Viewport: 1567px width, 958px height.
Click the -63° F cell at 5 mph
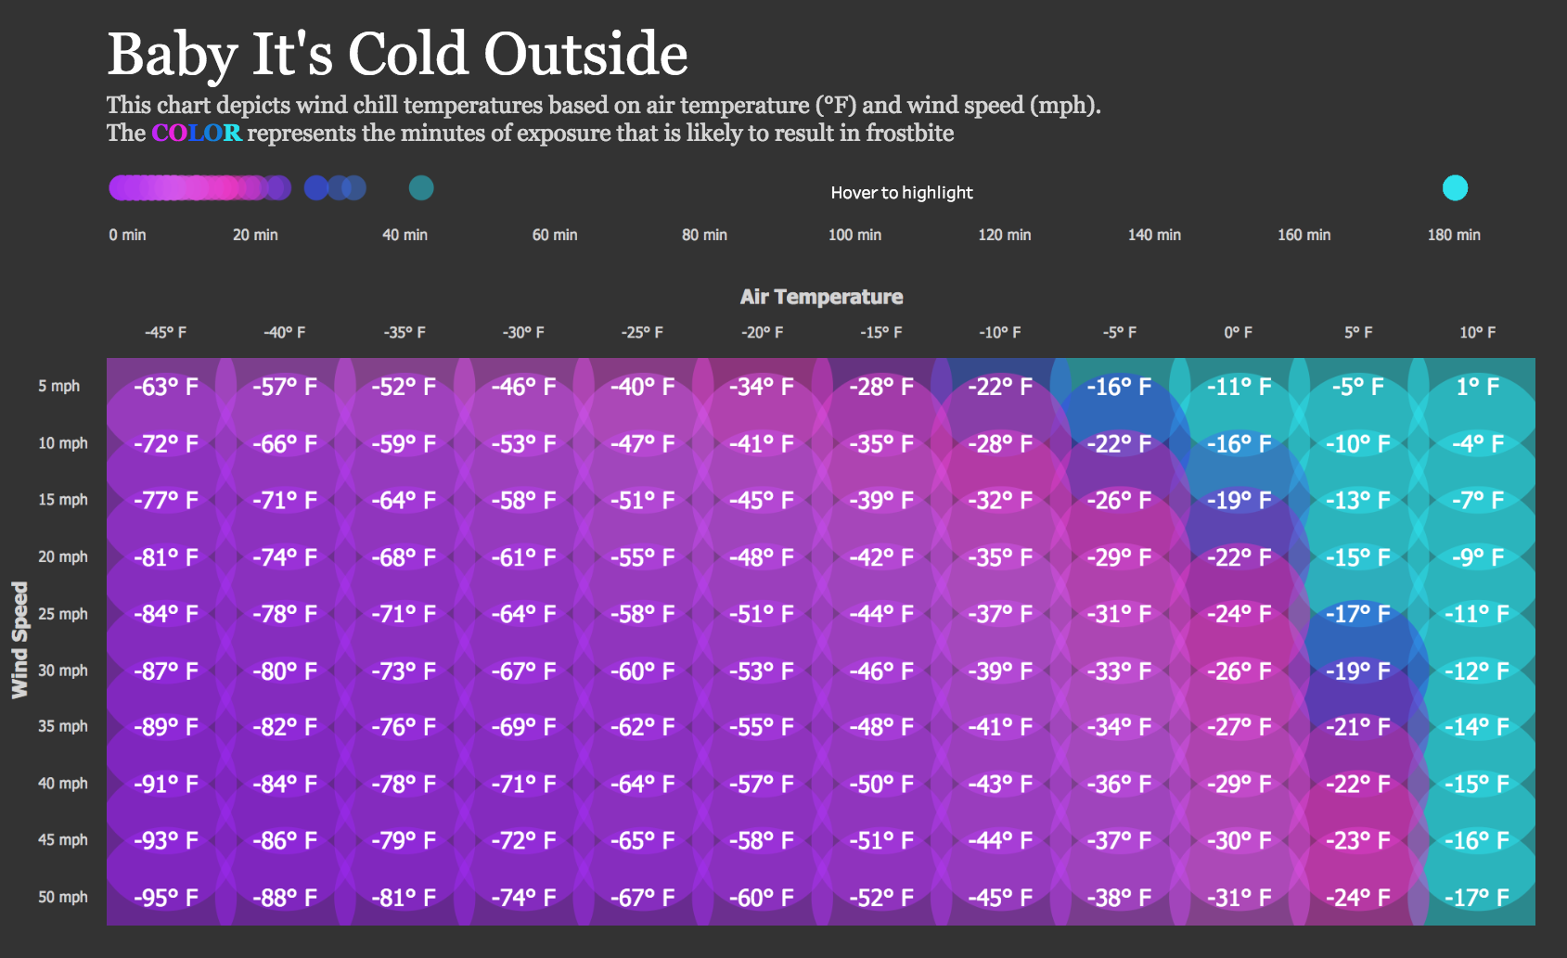pos(166,387)
